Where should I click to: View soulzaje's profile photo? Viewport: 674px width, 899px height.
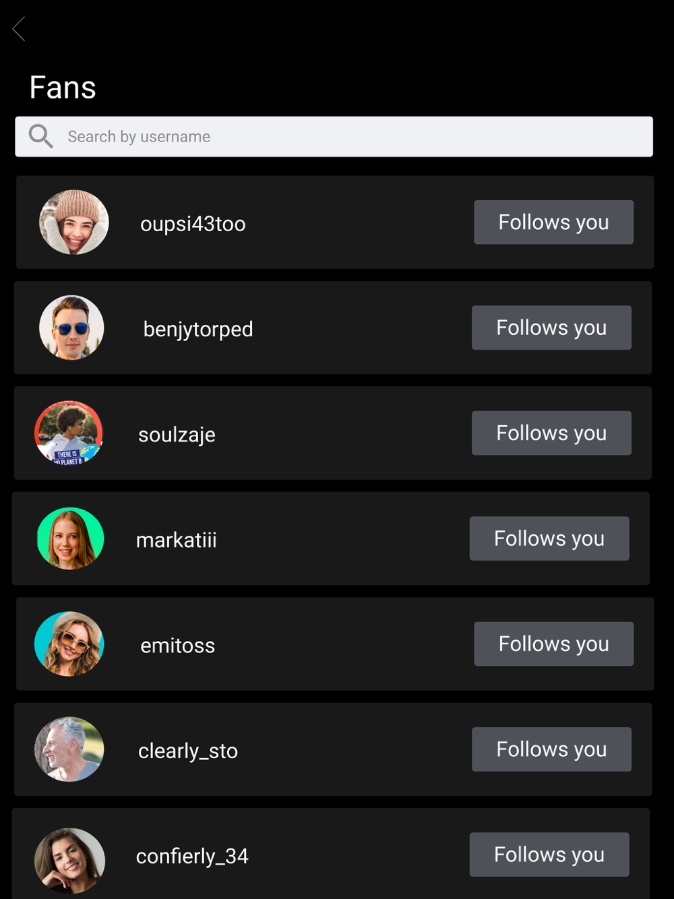pos(69,433)
